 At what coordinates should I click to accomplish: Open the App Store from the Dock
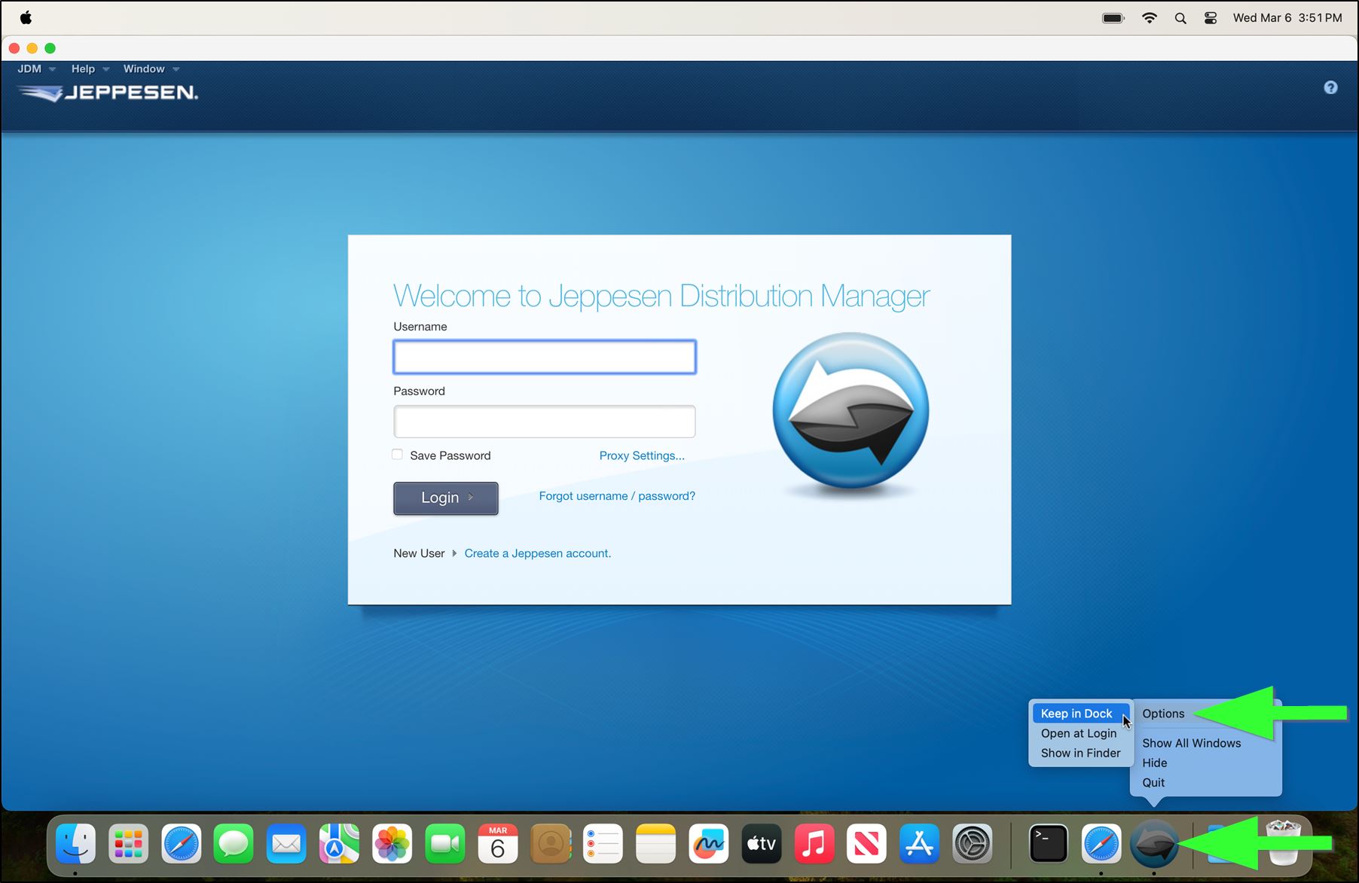tap(919, 844)
